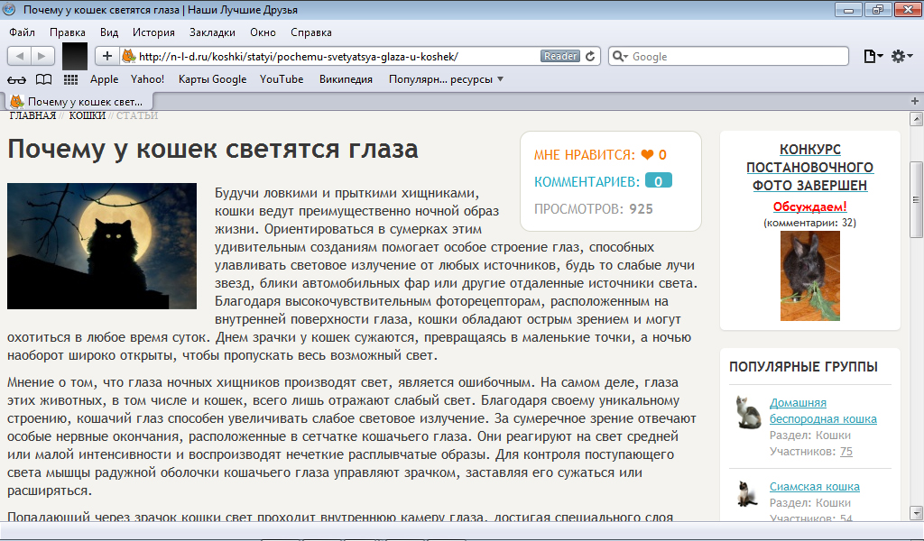The image size is (924, 541).
Task: Expand the Популярн... ресурсы bookmarks folder
Action: 446,79
